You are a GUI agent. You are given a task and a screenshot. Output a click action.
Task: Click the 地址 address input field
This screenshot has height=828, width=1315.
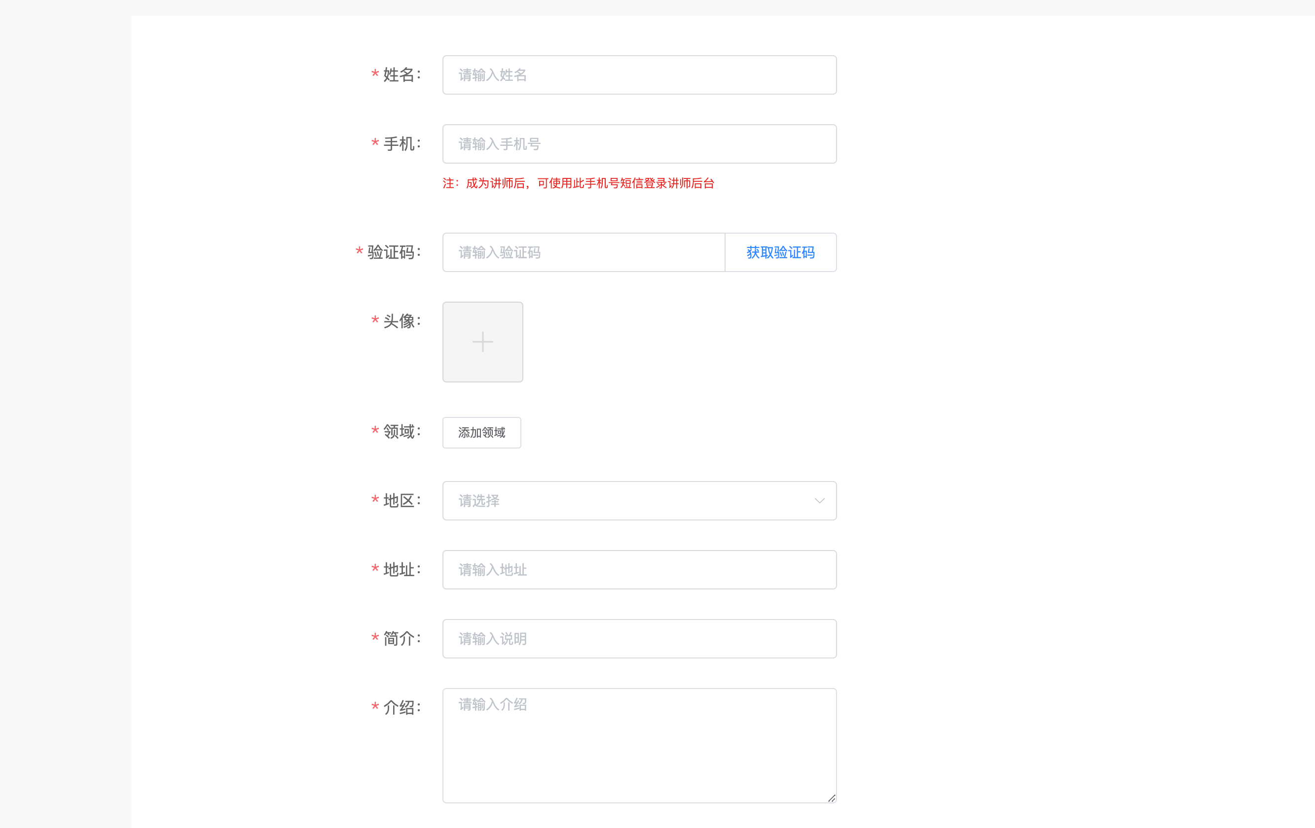click(639, 570)
